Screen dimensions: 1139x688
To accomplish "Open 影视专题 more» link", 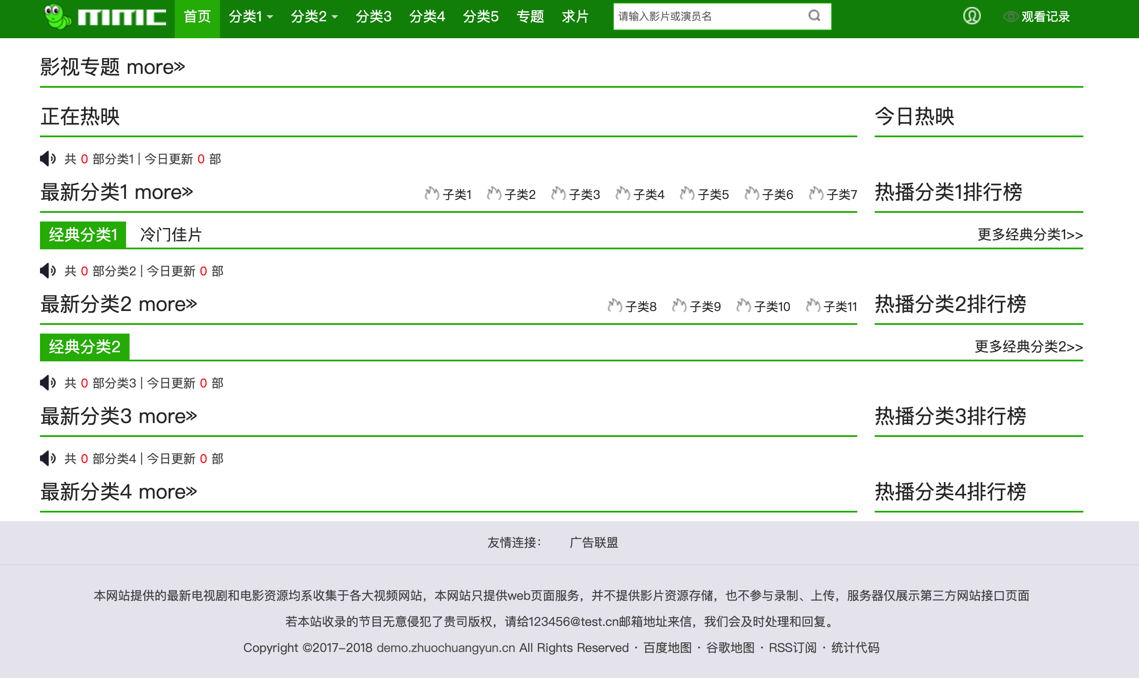I will [112, 67].
